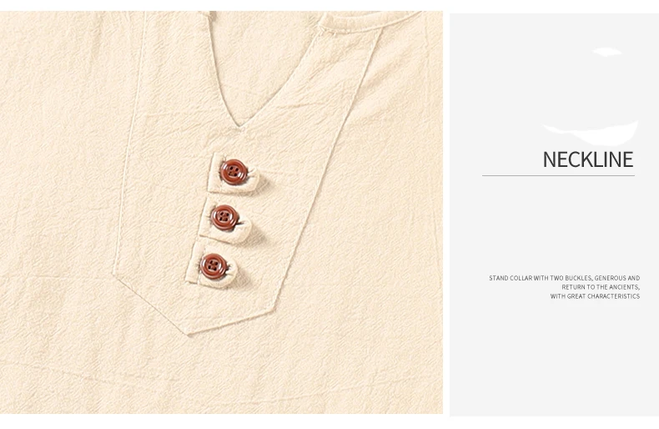Click the middle brown shirt button
This screenshot has width=659, height=429.
224,218
